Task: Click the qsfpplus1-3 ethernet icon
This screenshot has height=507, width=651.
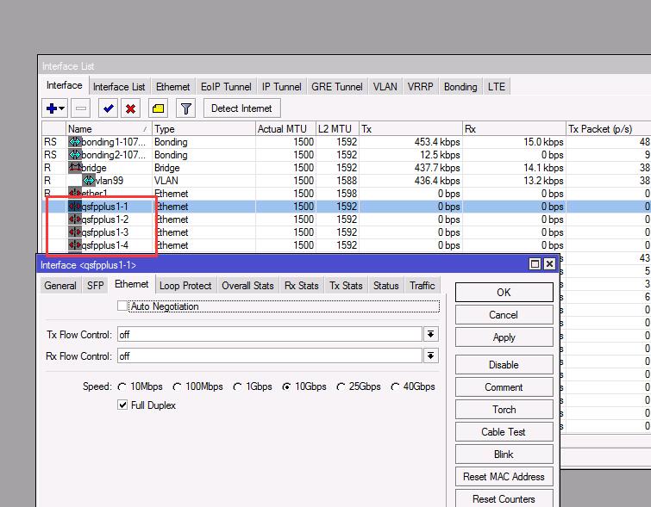Action: click(x=75, y=232)
